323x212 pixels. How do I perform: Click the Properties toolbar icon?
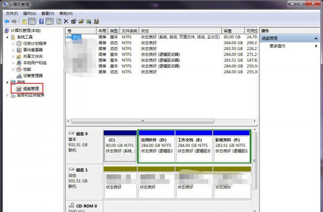pos(74,22)
